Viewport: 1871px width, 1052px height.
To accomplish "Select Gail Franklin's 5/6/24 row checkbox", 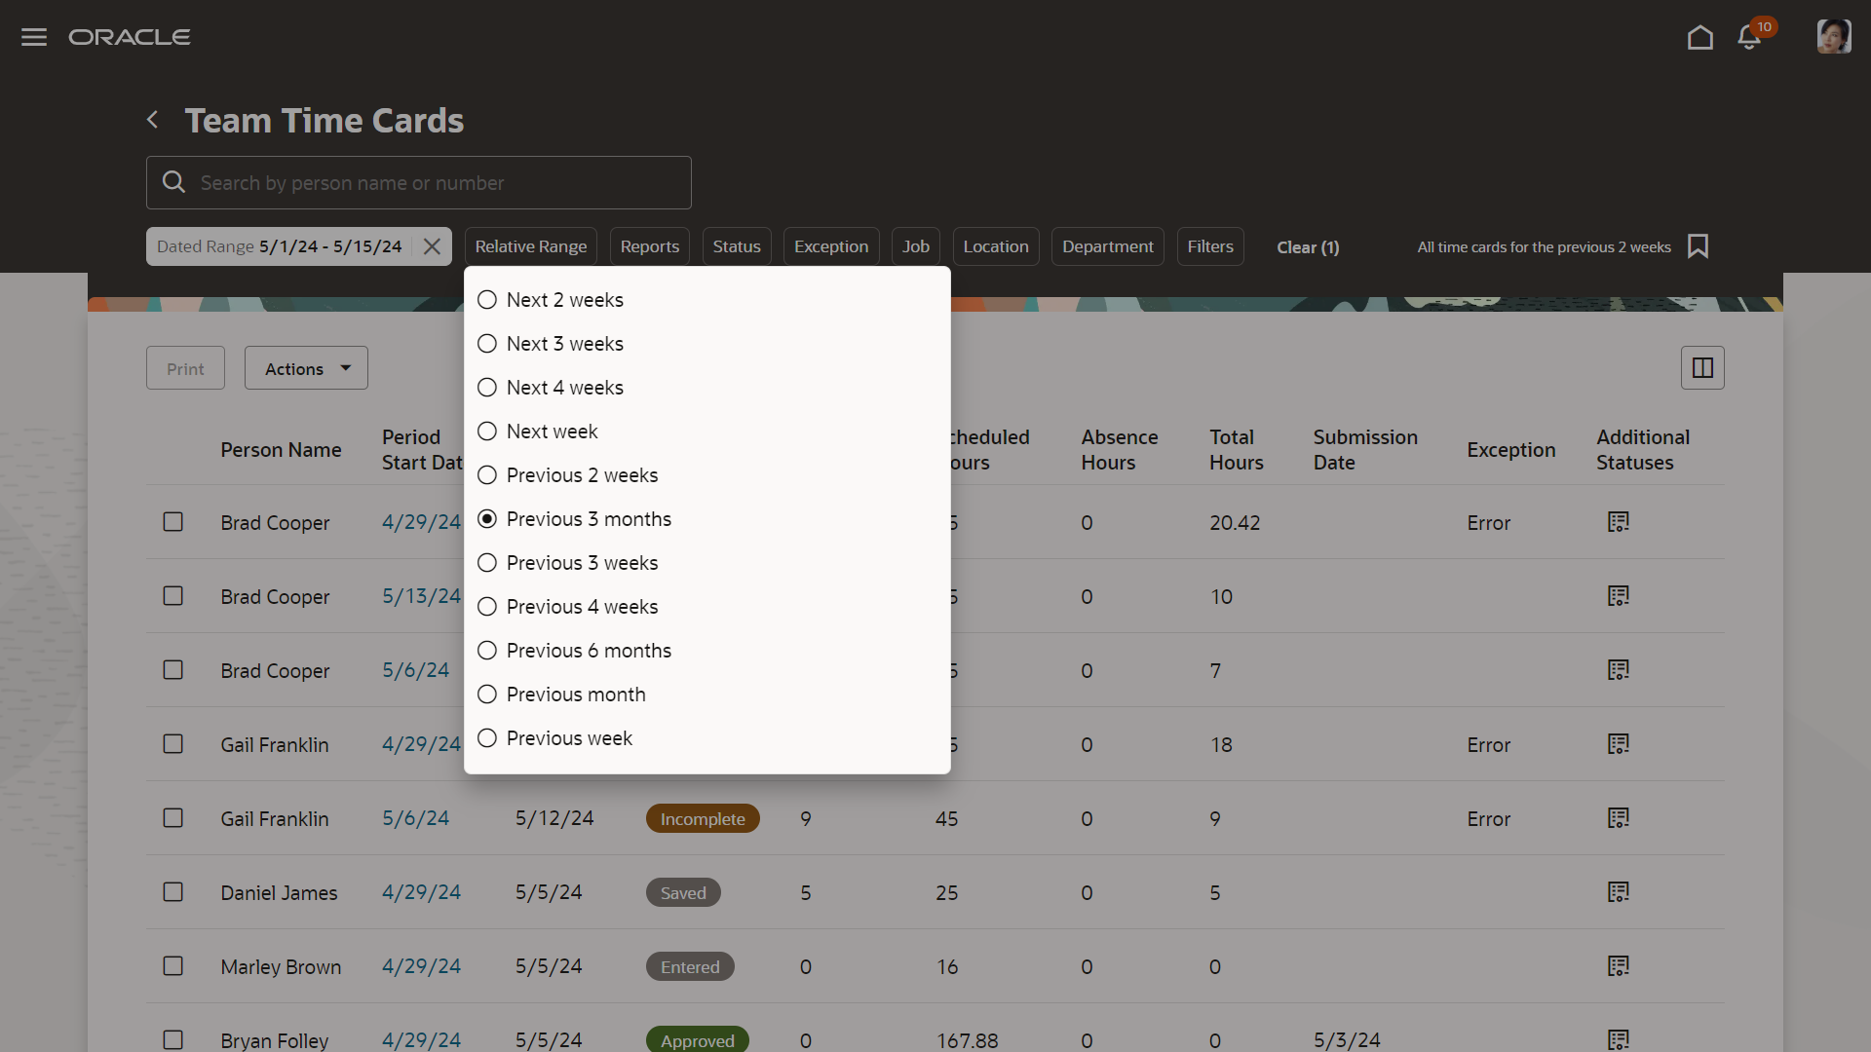I will 173,818.
